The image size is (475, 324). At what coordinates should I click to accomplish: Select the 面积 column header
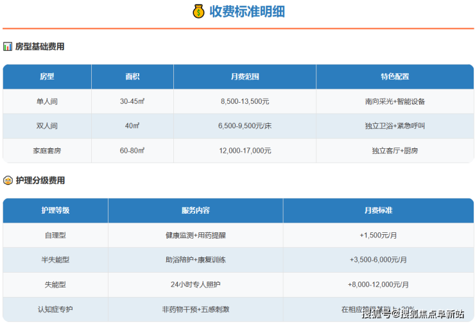[132, 76]
